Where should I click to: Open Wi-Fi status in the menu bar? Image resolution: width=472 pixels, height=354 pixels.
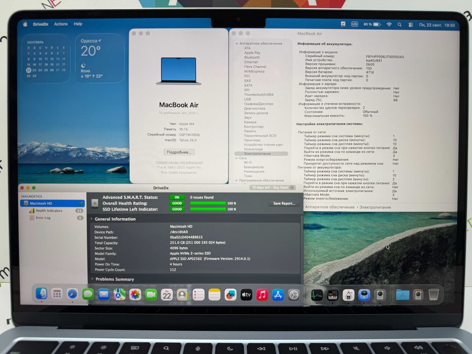pos(389,25)
